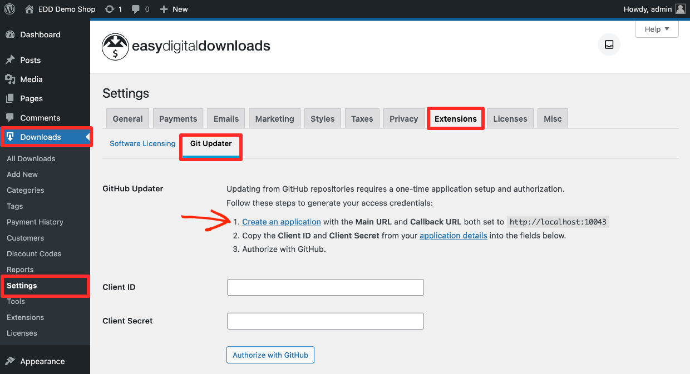690x374 pixels.
Task: Click the Howdy, admin account text
Action: [x=648, y=9]
